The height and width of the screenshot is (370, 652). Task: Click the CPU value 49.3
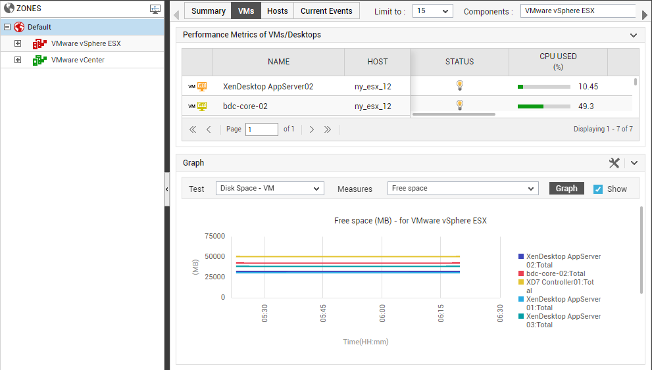pos(586,106)
